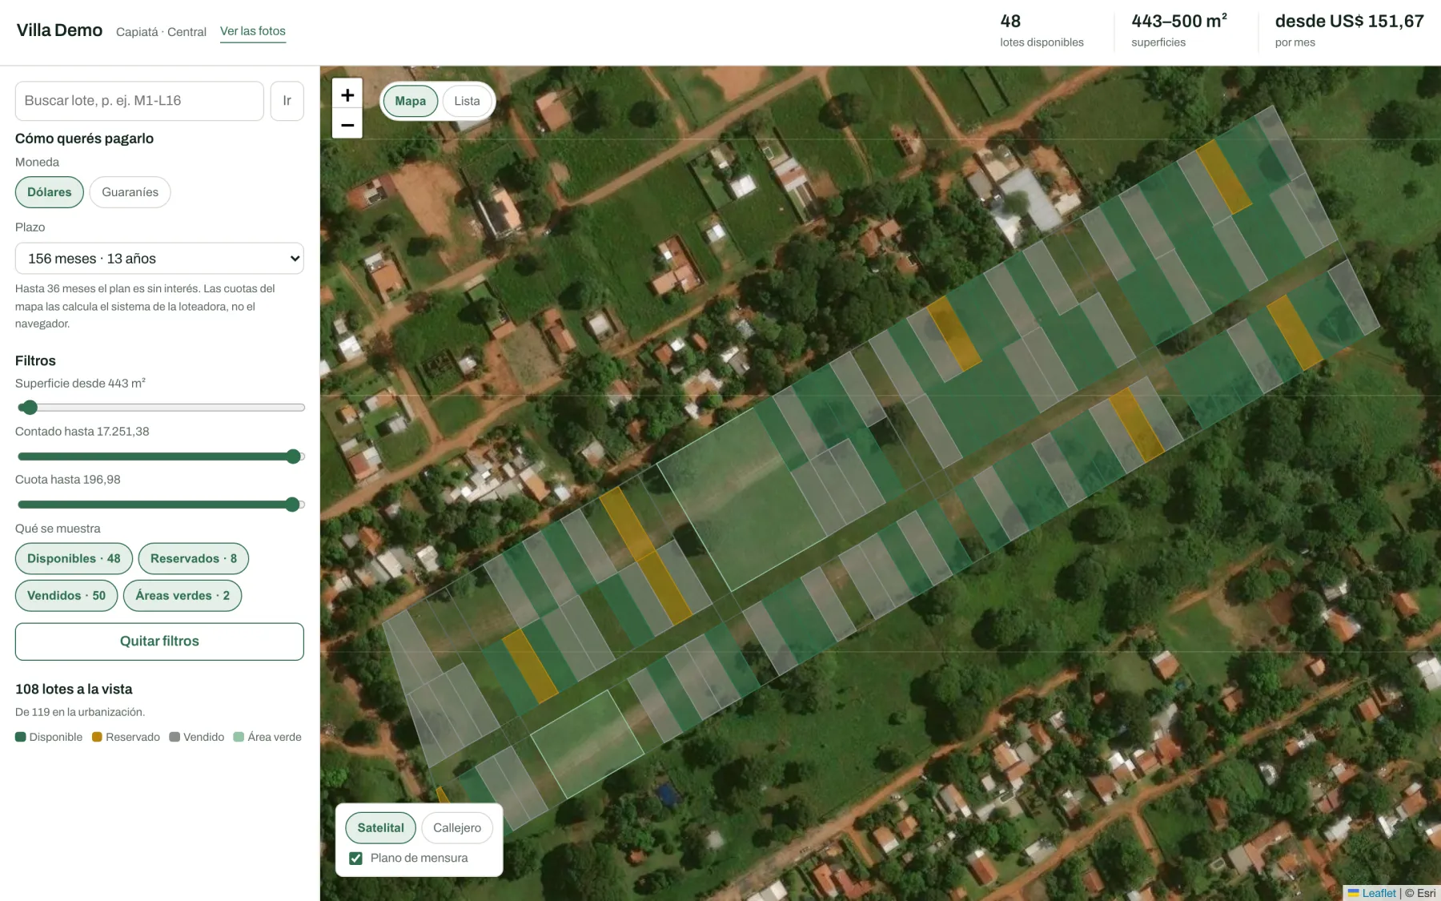Click 'De 119 en la urbanización.' text
This screenshot has height=901, width=1441.
80,712
